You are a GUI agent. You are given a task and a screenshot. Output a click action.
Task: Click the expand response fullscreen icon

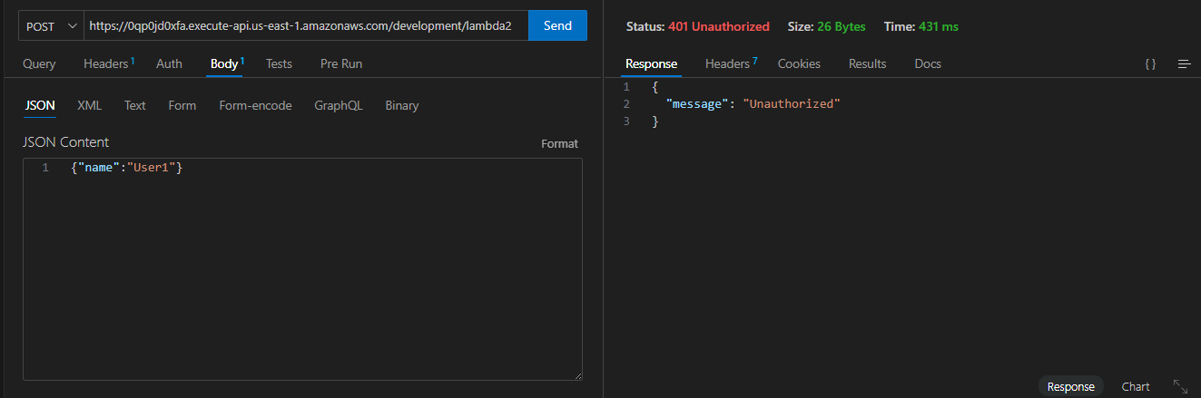(x=1180, y=386)
